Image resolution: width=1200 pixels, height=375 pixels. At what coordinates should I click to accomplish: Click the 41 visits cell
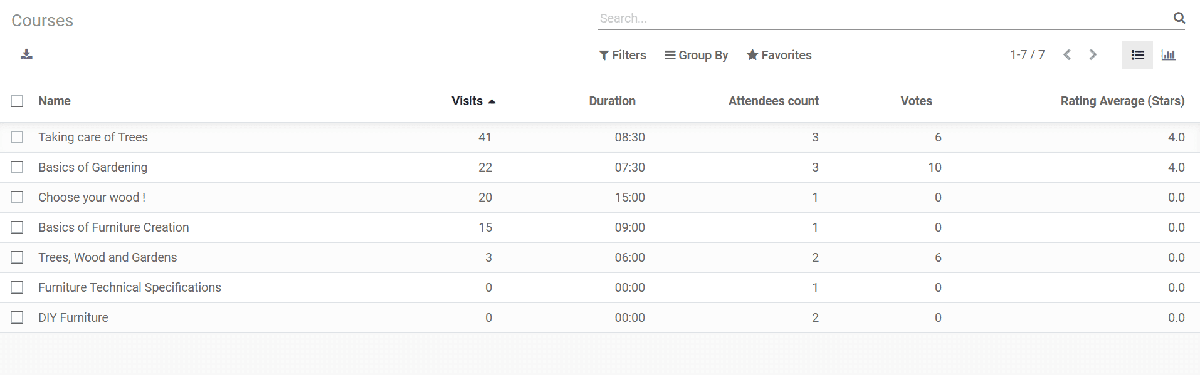click(x=485, y=137)
